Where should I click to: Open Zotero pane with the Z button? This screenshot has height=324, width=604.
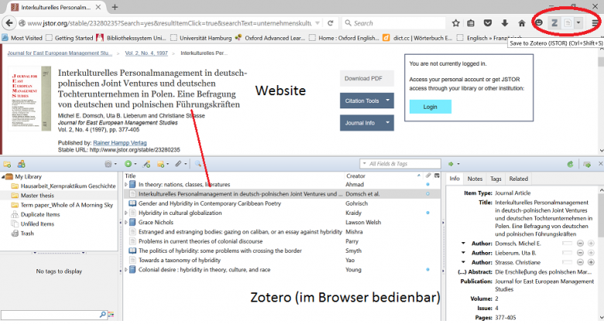point(554,23)
